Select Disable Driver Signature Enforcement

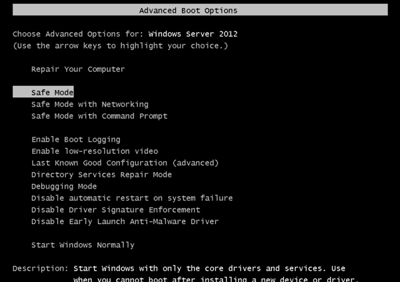[116, 210]
